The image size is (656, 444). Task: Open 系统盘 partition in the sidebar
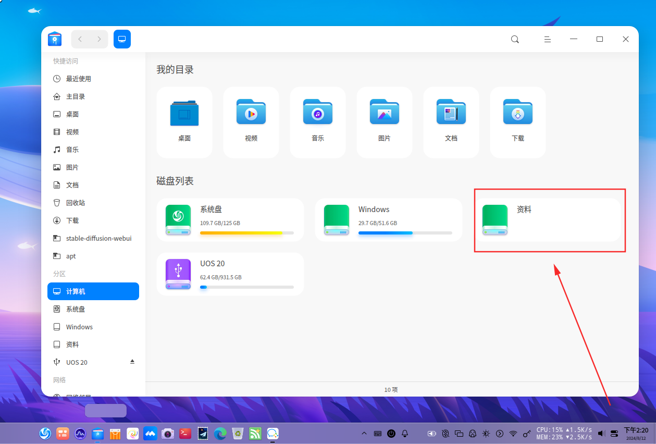[x=93, y=309]
